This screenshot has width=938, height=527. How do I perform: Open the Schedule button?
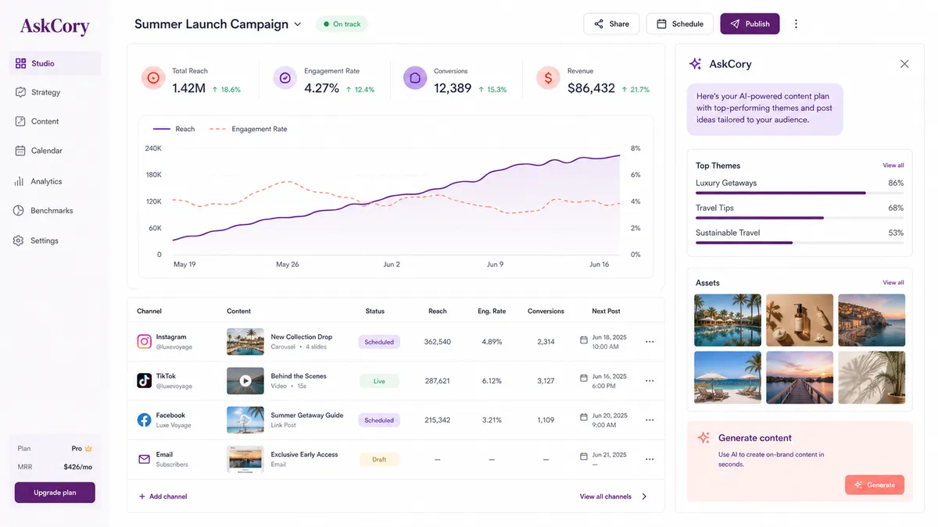pos(680,23)
